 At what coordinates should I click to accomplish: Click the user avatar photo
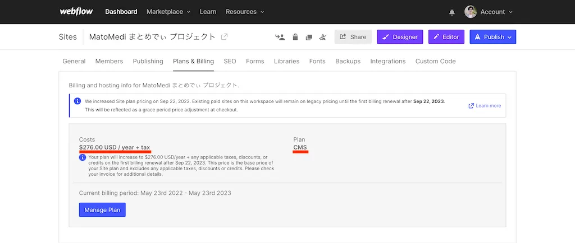click(471, 12)
